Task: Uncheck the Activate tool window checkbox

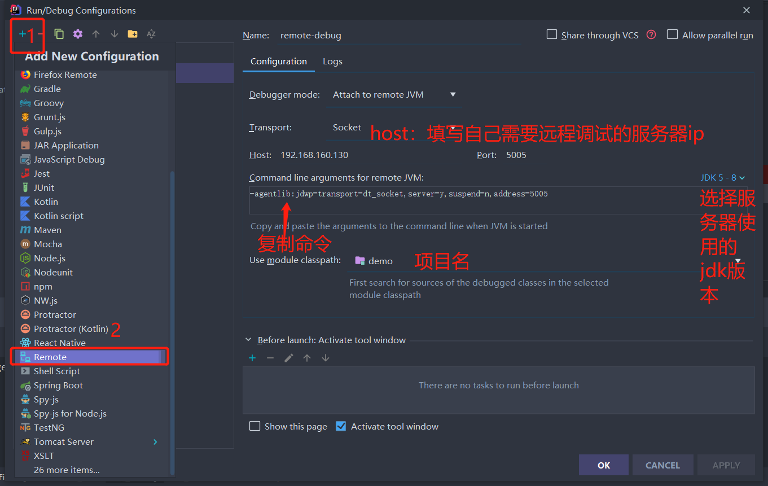Action: (x=341, y=426)
